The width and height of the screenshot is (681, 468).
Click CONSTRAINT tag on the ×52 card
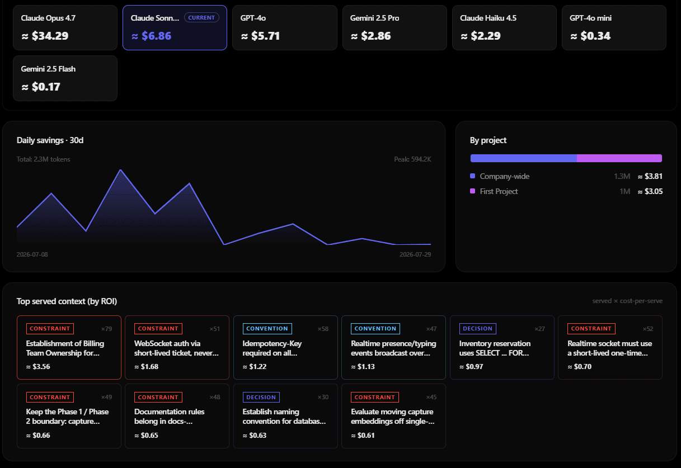591,329
